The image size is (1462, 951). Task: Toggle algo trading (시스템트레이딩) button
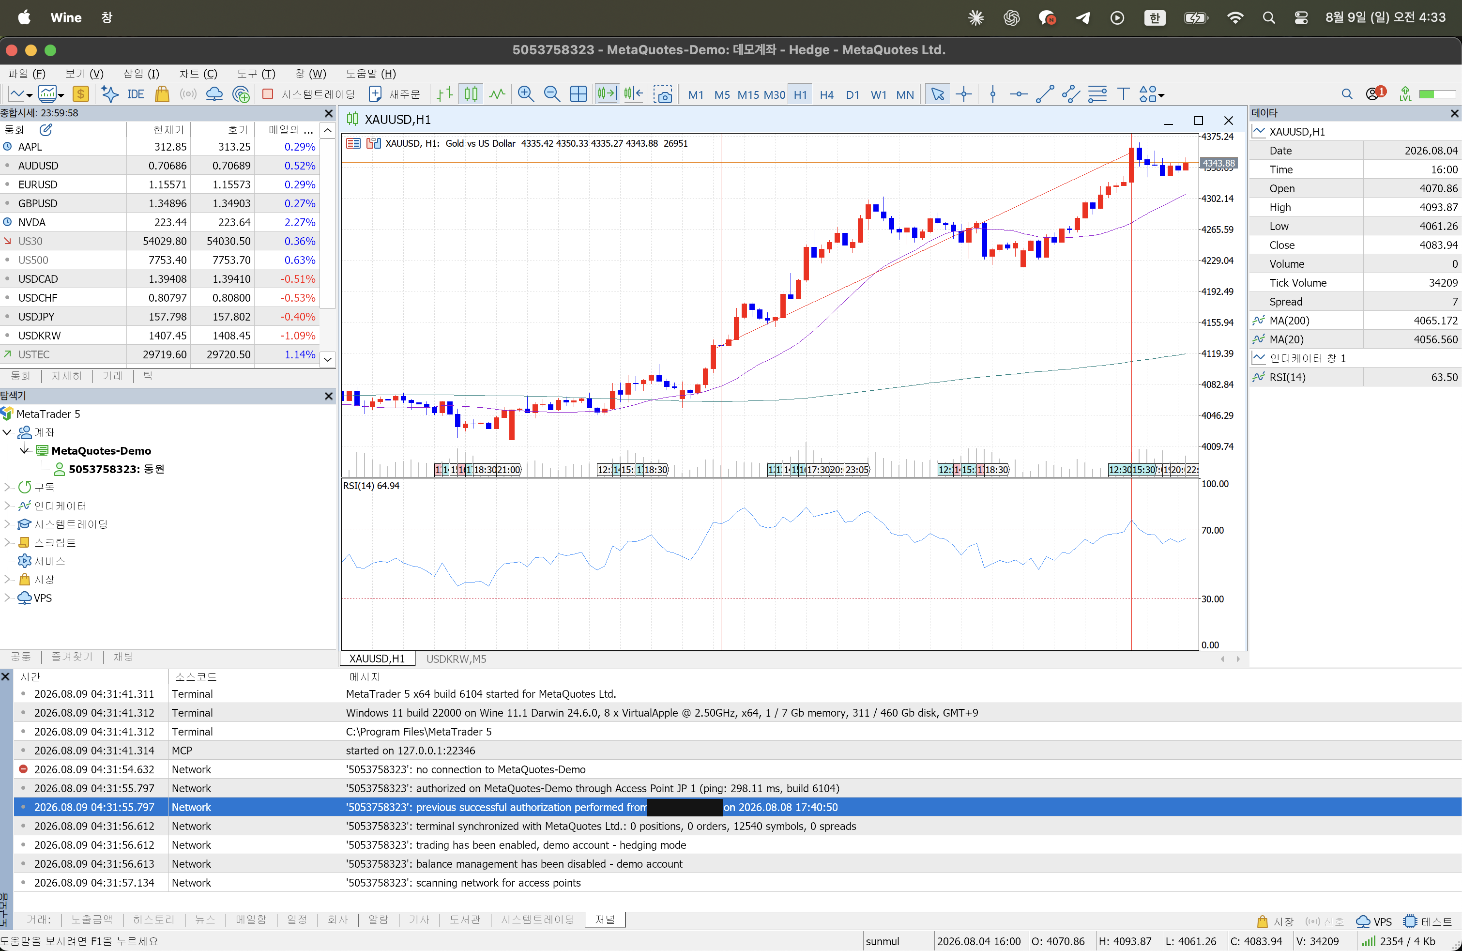point(309,94)
